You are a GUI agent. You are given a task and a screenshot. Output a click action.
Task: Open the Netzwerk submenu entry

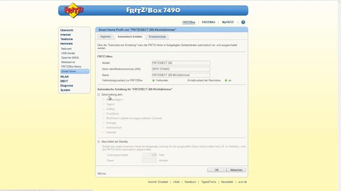point(66,49)
